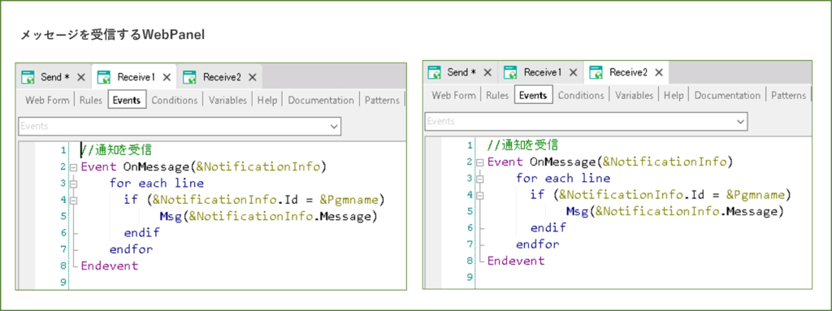Click the Send tab icon in left window
Image resolution: width=832 pixels, height=311 pixels.
click(28, 77)
